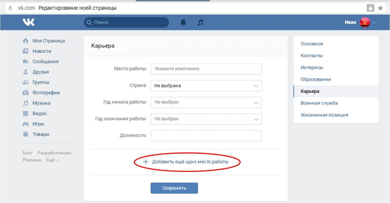This screenshot has height=203, width=390.
Task: Click the shopping bag icon beside Товары
Action: tap(26, 134)
